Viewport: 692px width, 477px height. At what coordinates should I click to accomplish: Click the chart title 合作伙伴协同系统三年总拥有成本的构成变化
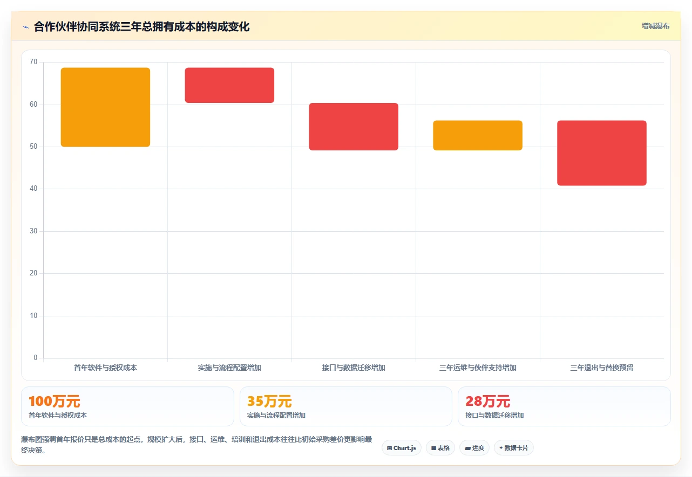tap(141, 27)
